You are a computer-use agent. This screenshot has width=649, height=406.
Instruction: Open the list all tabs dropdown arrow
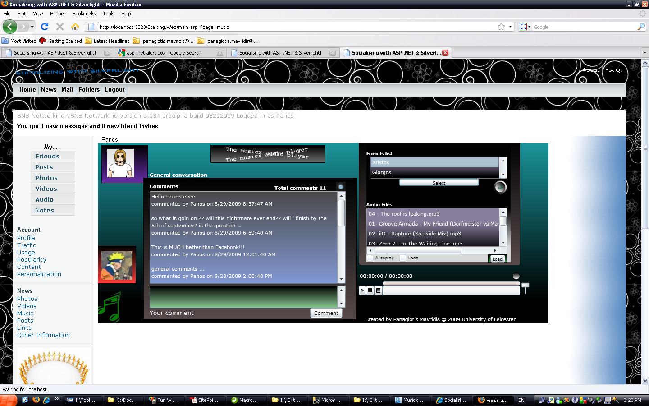[644, 53]
